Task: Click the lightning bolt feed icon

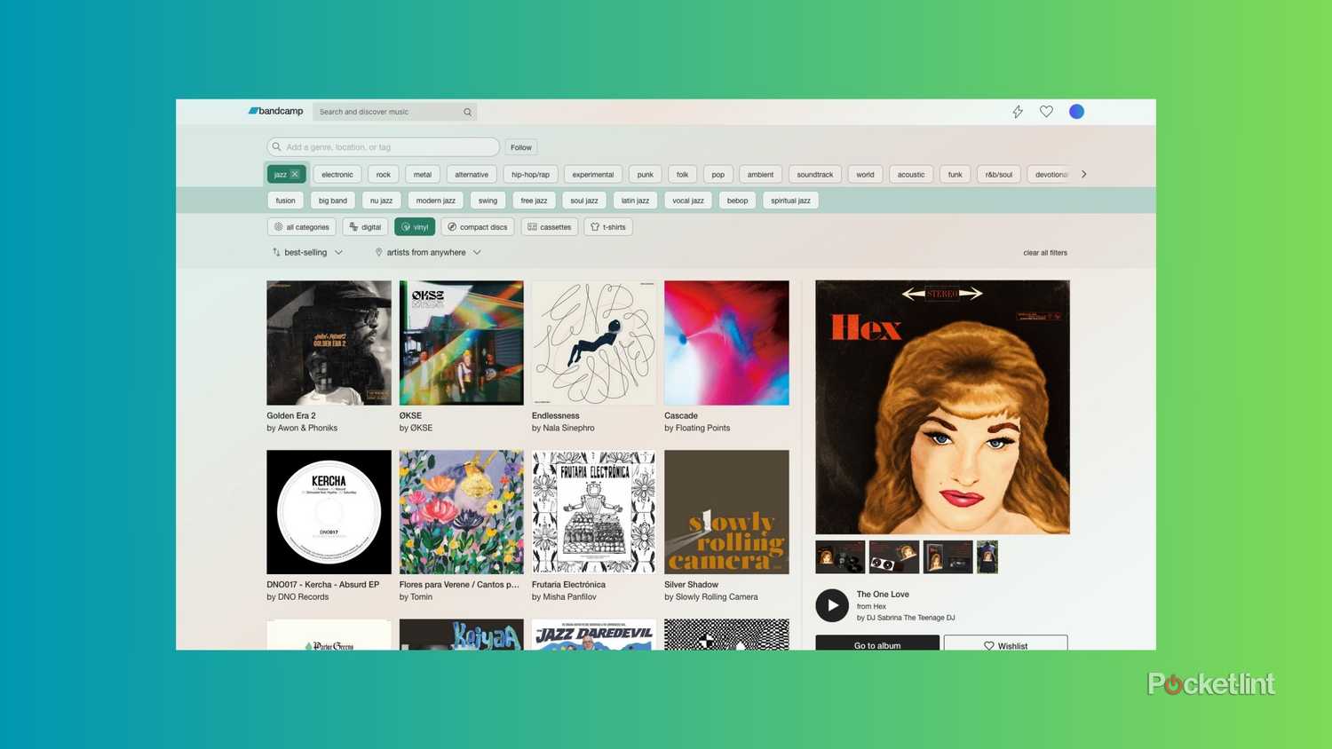Action: coord(1018,111)
